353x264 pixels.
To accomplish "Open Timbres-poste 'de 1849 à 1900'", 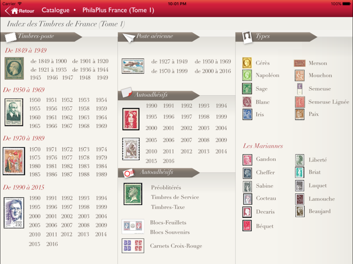I will (49, 61).
